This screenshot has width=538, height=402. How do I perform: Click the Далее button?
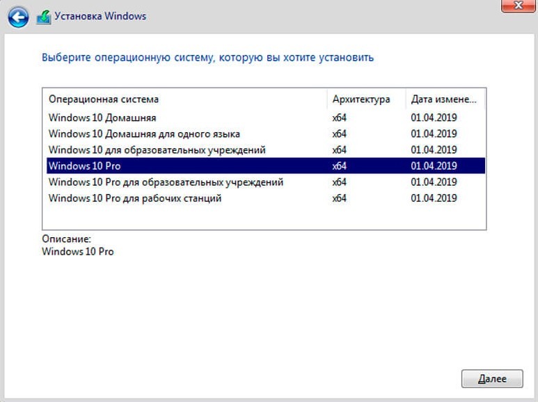pos(492,378)
